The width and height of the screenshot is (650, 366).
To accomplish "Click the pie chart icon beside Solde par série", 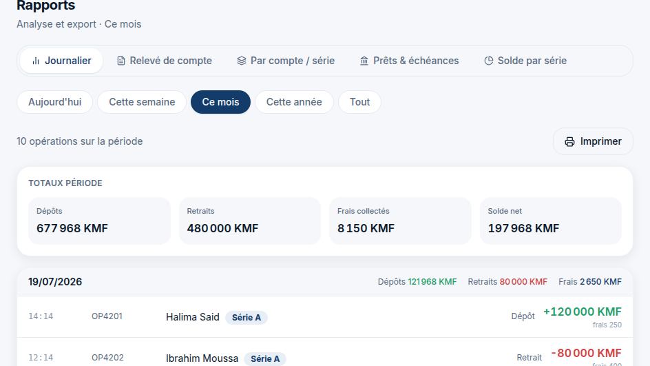I will [489, 61].
